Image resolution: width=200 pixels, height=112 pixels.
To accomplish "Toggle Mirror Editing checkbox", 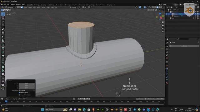I will tap(19, 93).
